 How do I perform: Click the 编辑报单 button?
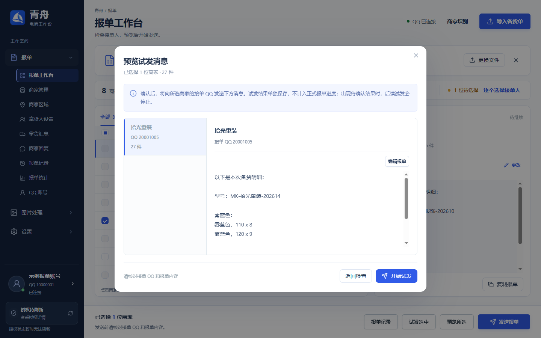pyautogui.click(x=397, y=161)
